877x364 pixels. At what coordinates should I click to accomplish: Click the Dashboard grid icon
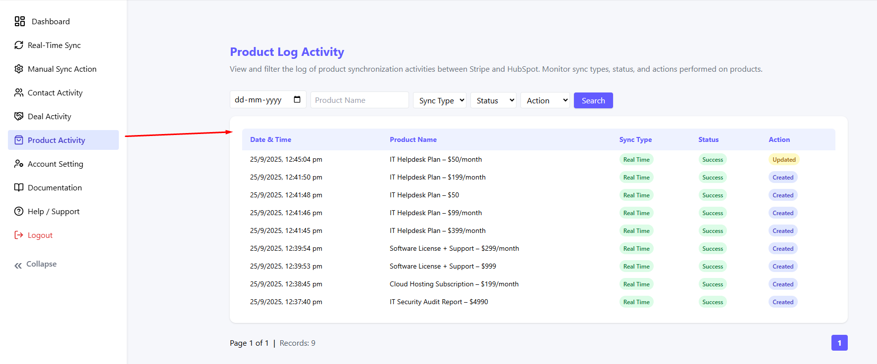click(x=20, y=21)
